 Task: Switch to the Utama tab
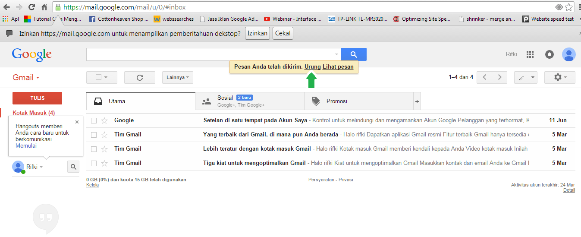click(x=141, y=101)
